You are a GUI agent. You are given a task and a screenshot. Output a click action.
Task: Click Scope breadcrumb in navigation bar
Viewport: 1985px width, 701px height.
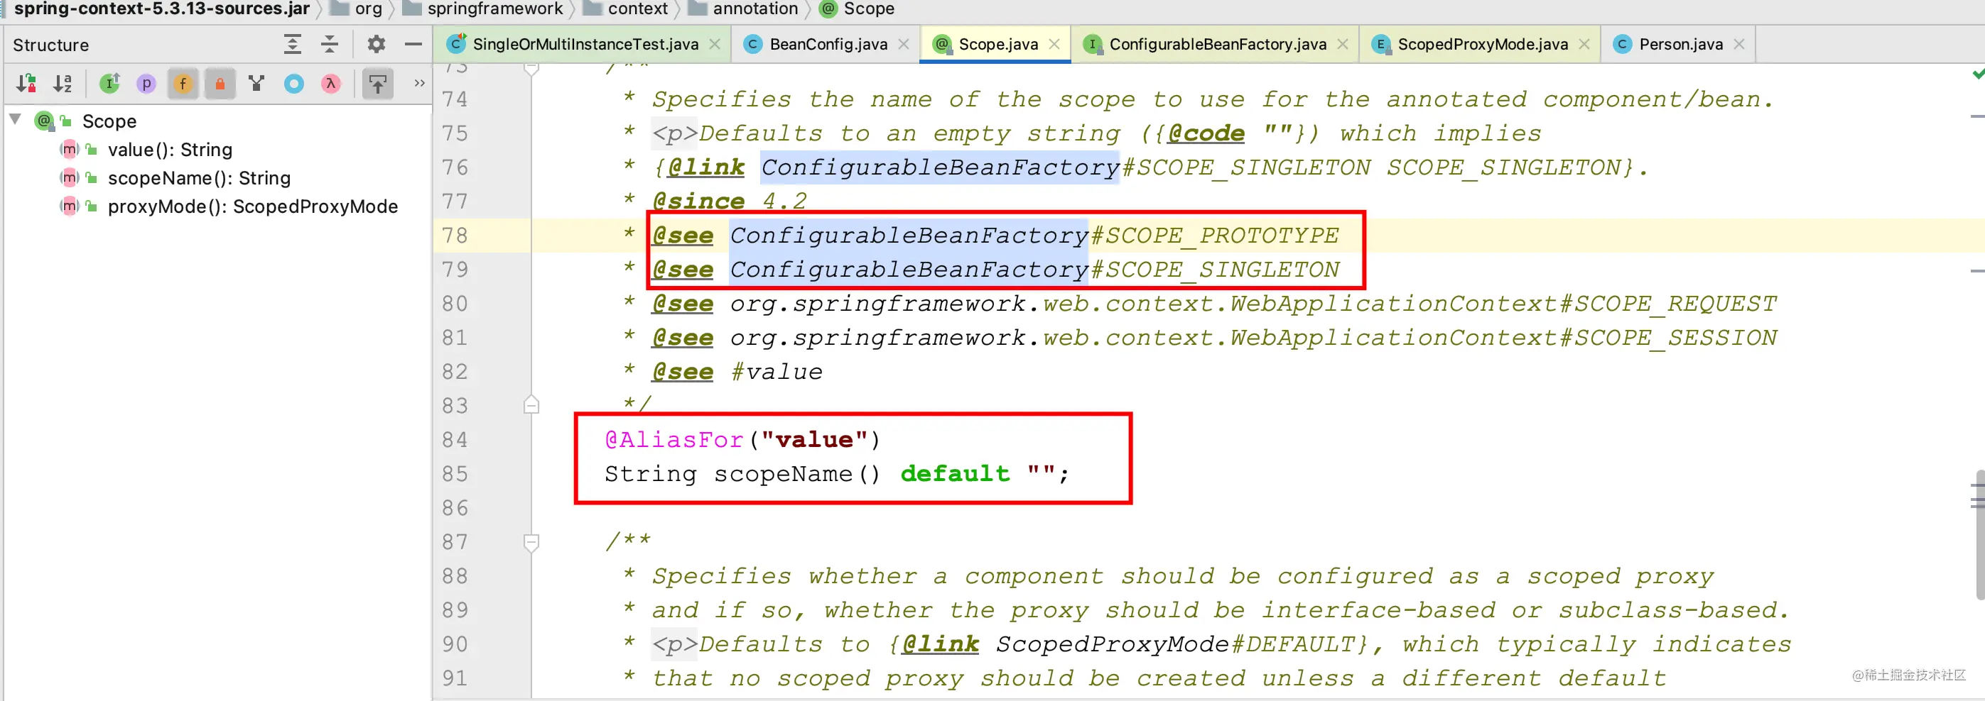click(858, 9)
